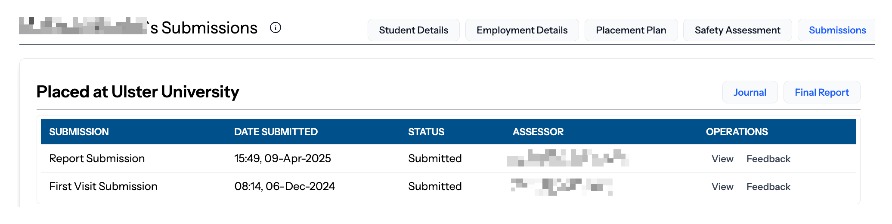The width and height of the screenshot is (892, 224).
Task: Open the Journal button
Action: pyautogui.click(x=750, y=92)
